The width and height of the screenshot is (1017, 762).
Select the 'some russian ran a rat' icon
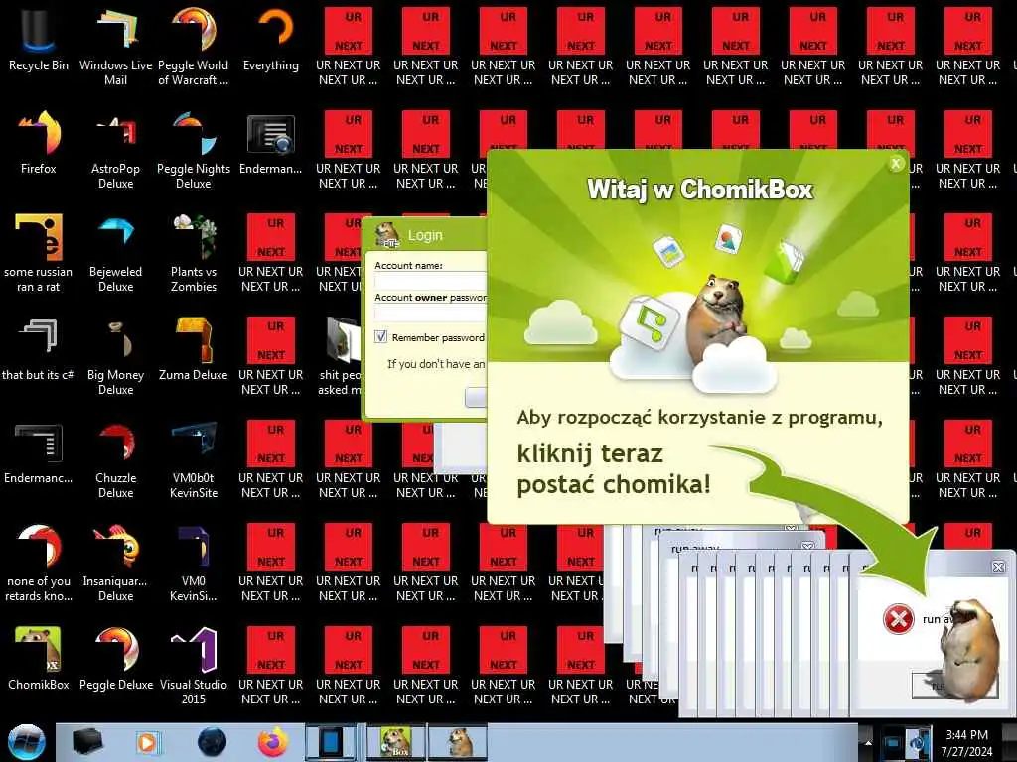click(x=39, y=253)
